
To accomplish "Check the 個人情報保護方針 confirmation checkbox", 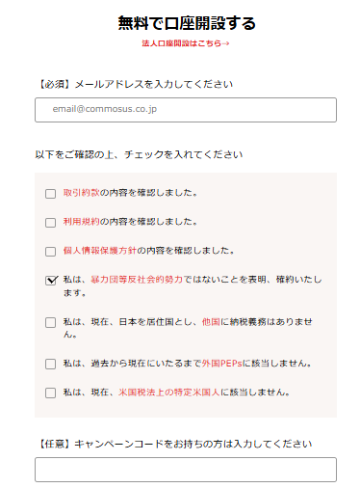I will point(50,252).
